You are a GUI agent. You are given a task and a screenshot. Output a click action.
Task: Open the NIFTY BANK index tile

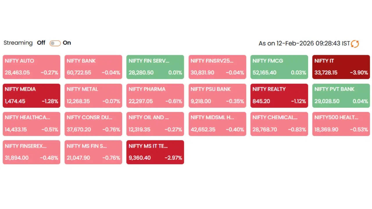click(x=93, y=67)
